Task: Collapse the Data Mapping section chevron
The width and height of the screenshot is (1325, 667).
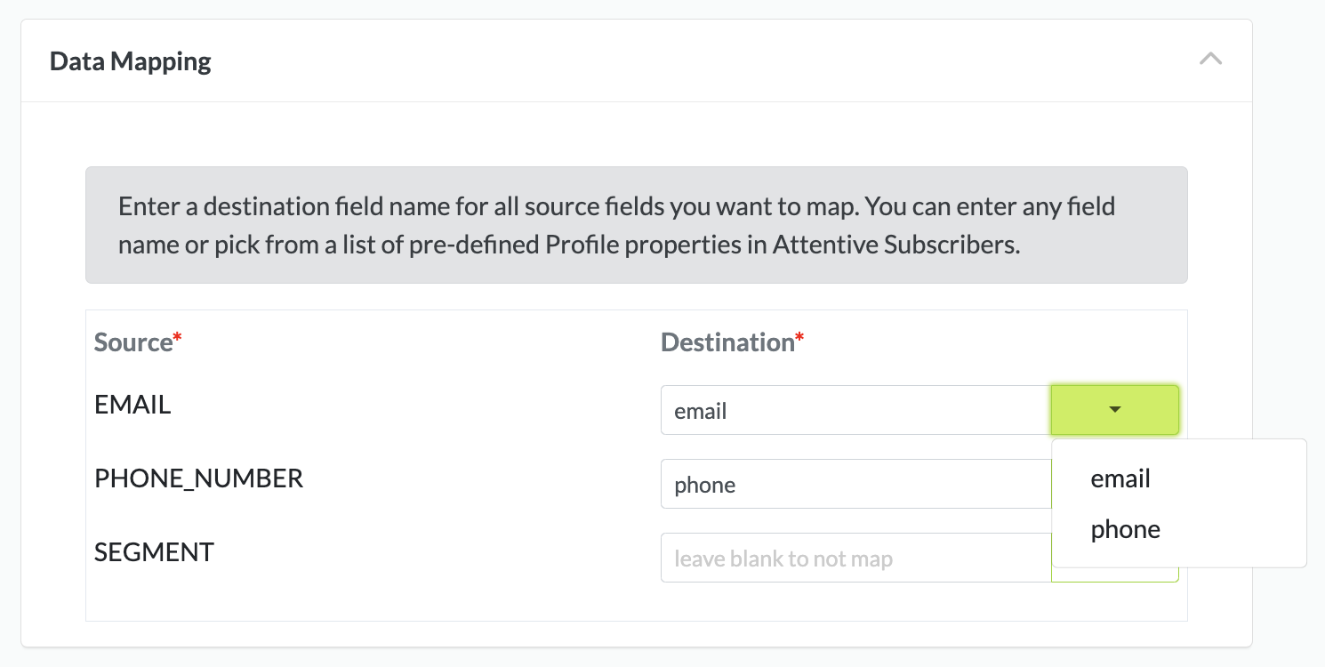Action: [x=1210, y=60]
